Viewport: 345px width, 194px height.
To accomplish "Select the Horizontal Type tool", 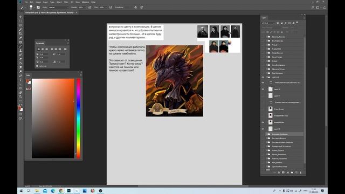I will click(x=20, y=80).
